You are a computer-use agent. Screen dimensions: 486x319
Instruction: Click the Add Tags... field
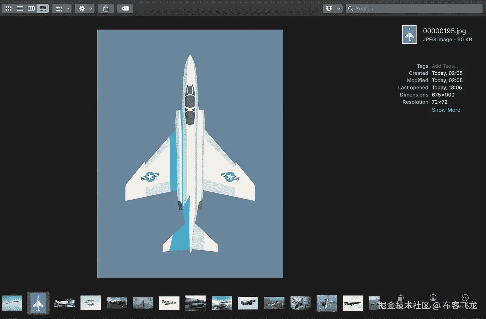point(445,66)
